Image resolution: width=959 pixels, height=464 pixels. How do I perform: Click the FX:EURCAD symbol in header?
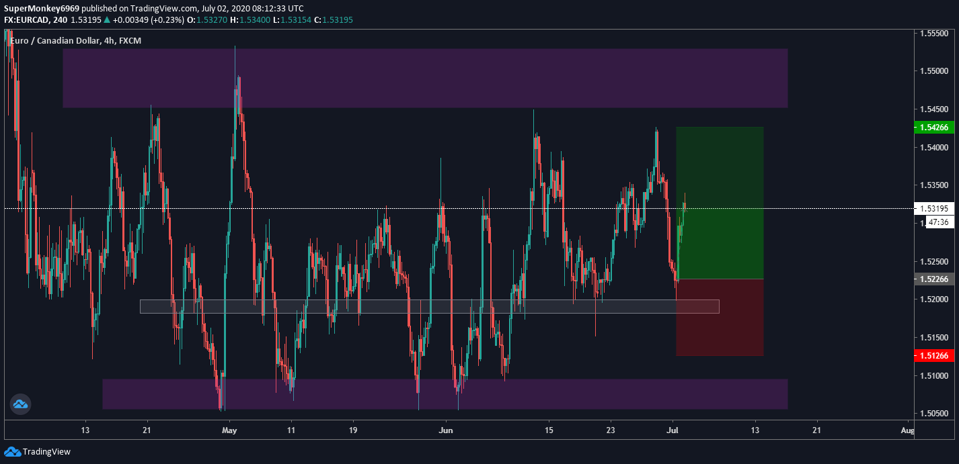[26, 19]
